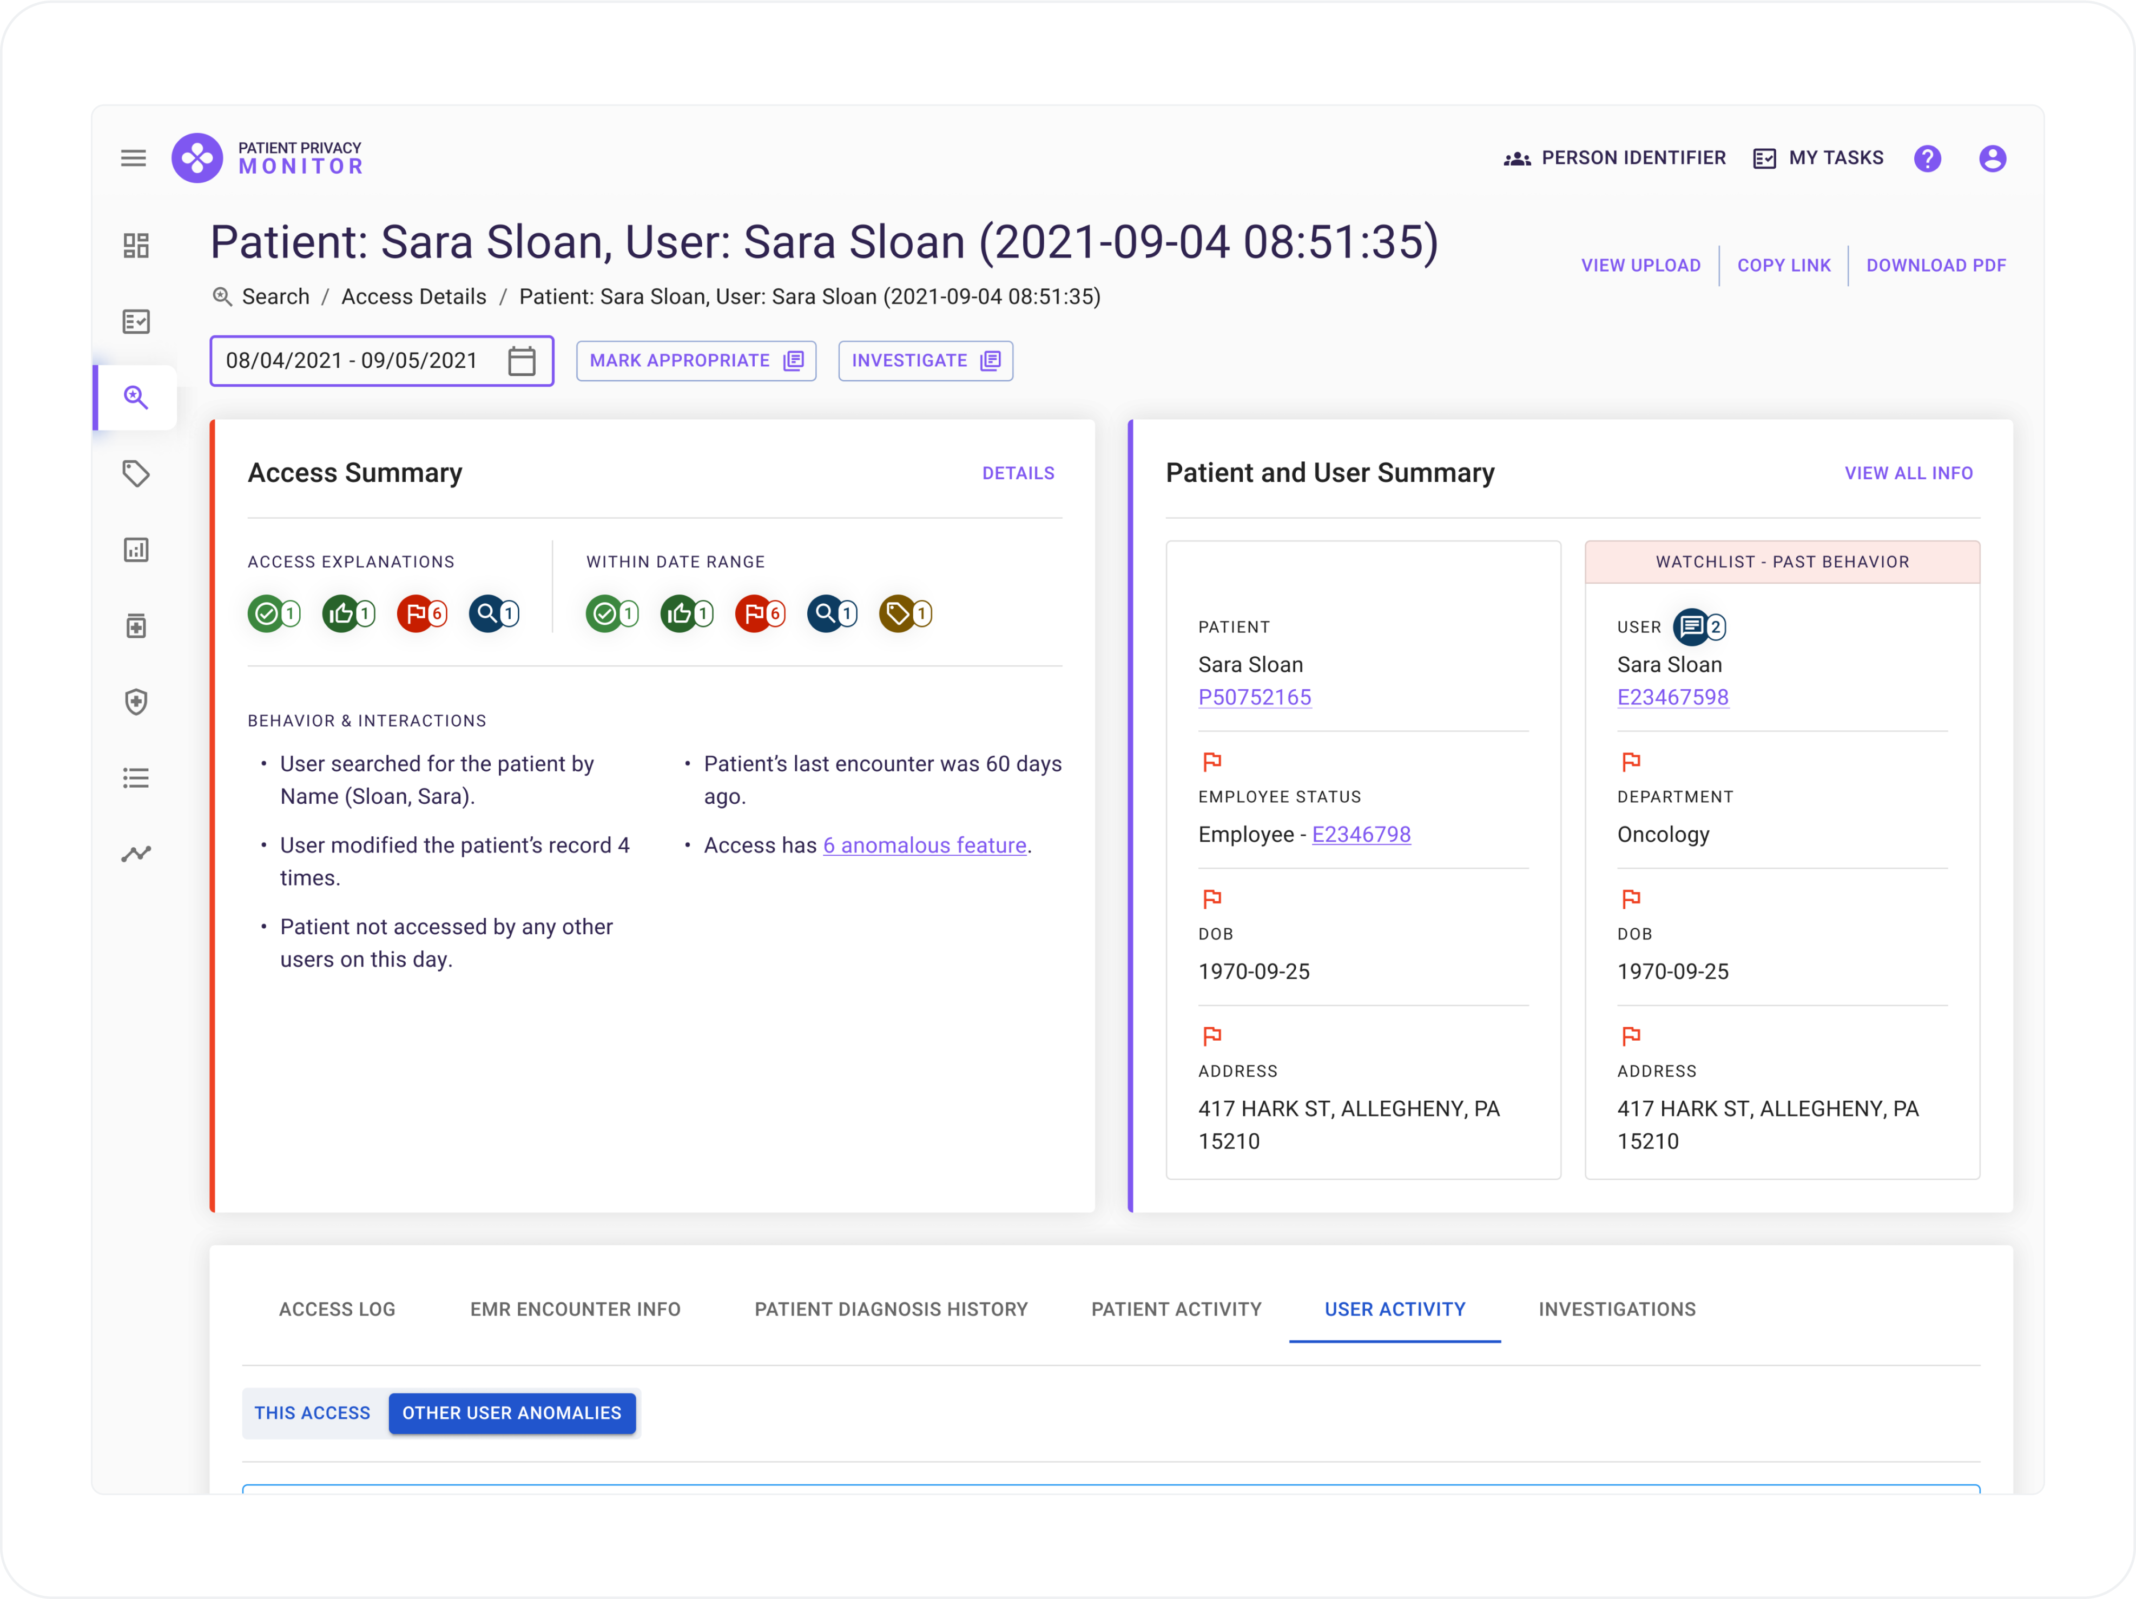Open employee ID E2346798 link
Screen dimensions: 2136x1599
pyautogui.click(x=1361, y=834)
